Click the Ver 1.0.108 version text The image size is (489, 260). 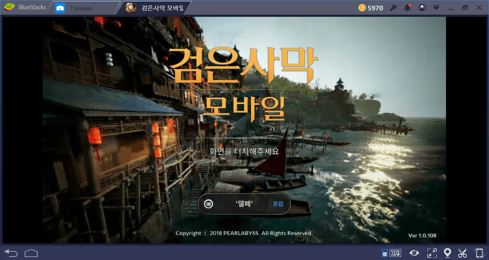(x=422, y=235)
